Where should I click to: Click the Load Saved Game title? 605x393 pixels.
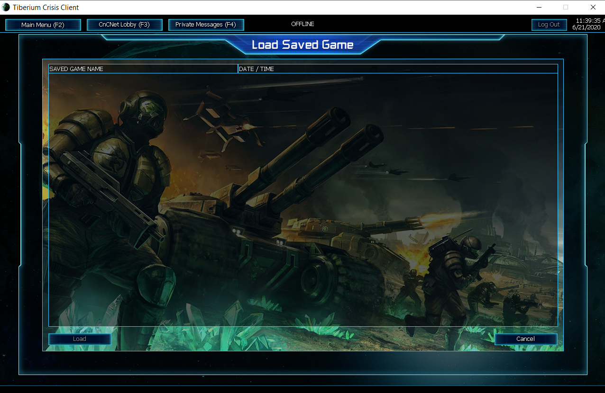point(302,45)
